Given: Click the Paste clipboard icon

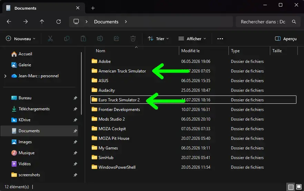Looking at the screenshot, I should [x=83, y=39].
